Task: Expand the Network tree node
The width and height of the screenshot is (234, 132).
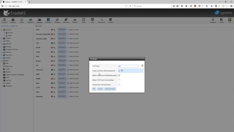Action: point(2,44)
